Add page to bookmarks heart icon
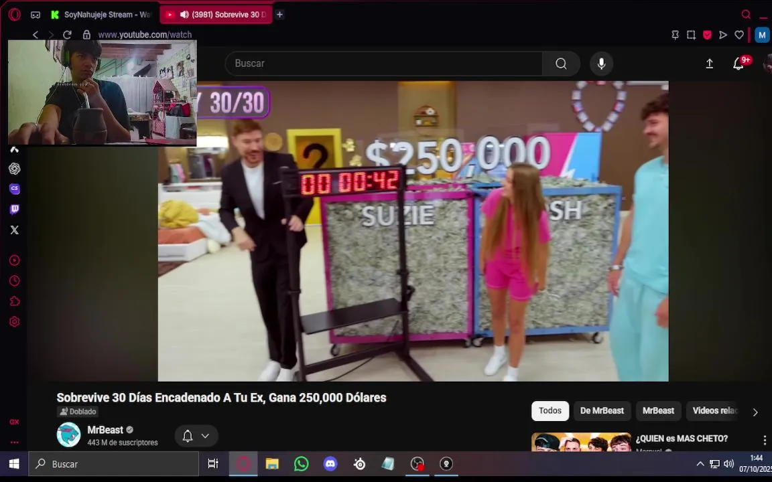Viewport: 772px width, 482px height. point(739,35)
